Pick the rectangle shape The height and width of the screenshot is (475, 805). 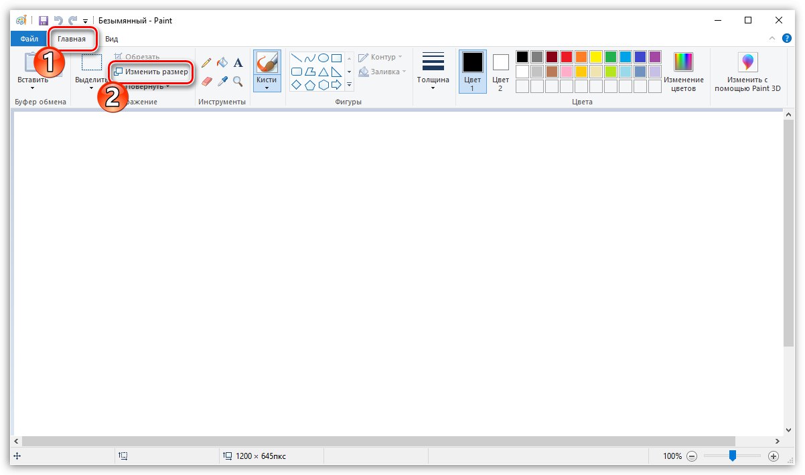click(x=337, y=58)
